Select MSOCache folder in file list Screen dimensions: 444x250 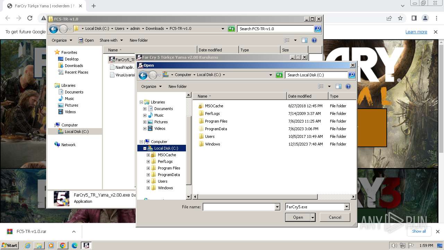click(x=214, y=106)
